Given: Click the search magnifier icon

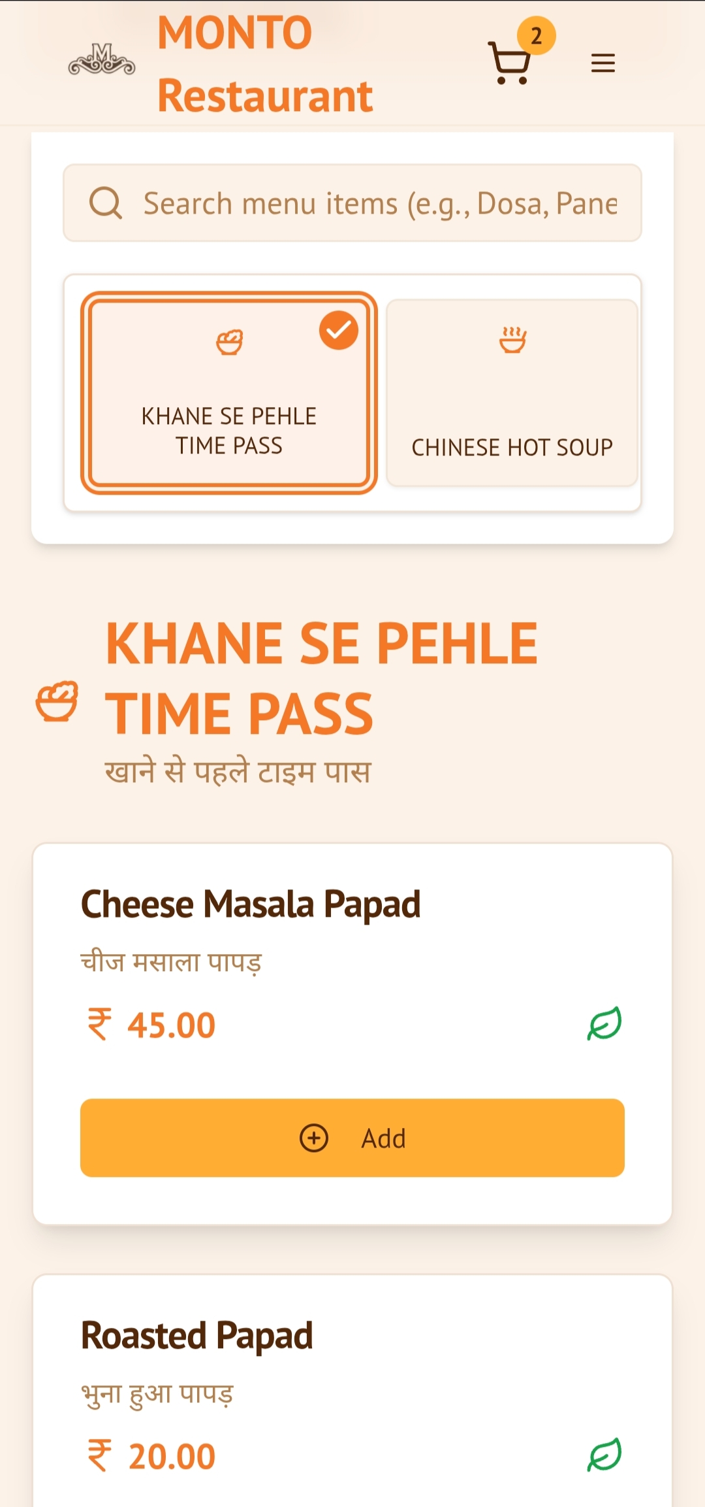Looking at the screenshot, I should click(105, 203).
